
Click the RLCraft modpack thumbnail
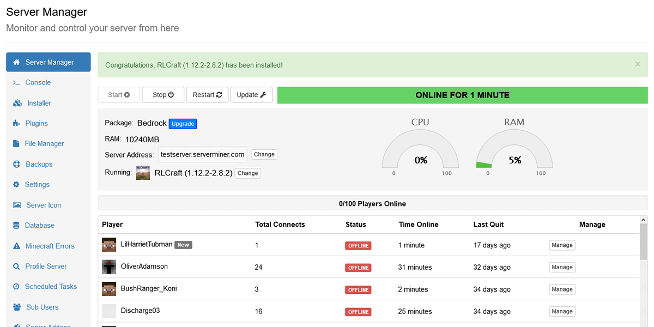coord(143,173)
